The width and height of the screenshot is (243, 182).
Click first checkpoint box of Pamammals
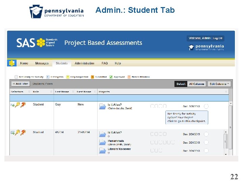[x=152, y=142]
